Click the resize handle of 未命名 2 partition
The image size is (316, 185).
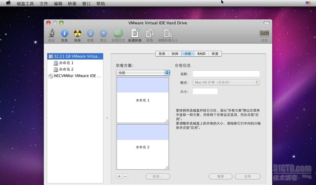coord(167,168)
